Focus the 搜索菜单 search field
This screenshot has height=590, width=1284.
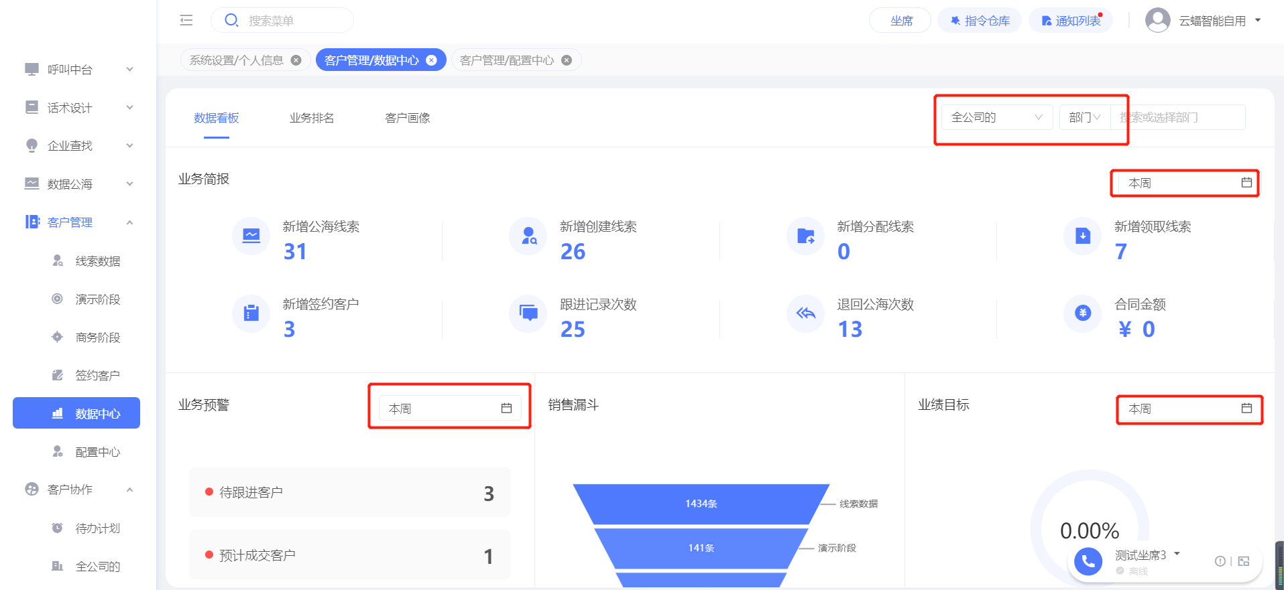pyautogui.click(x=282, y=20)
